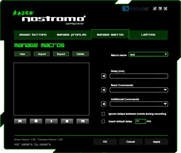Click the pencil edit icon in title bar
Image resolution: width=181 pixels, height=153 pixels.
click(155, 9)
